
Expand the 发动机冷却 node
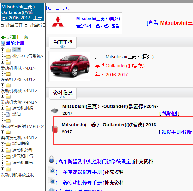(x=2, y=150)
